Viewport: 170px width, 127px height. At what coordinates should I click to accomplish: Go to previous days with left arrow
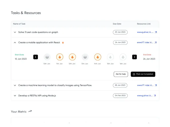point(36,57)
